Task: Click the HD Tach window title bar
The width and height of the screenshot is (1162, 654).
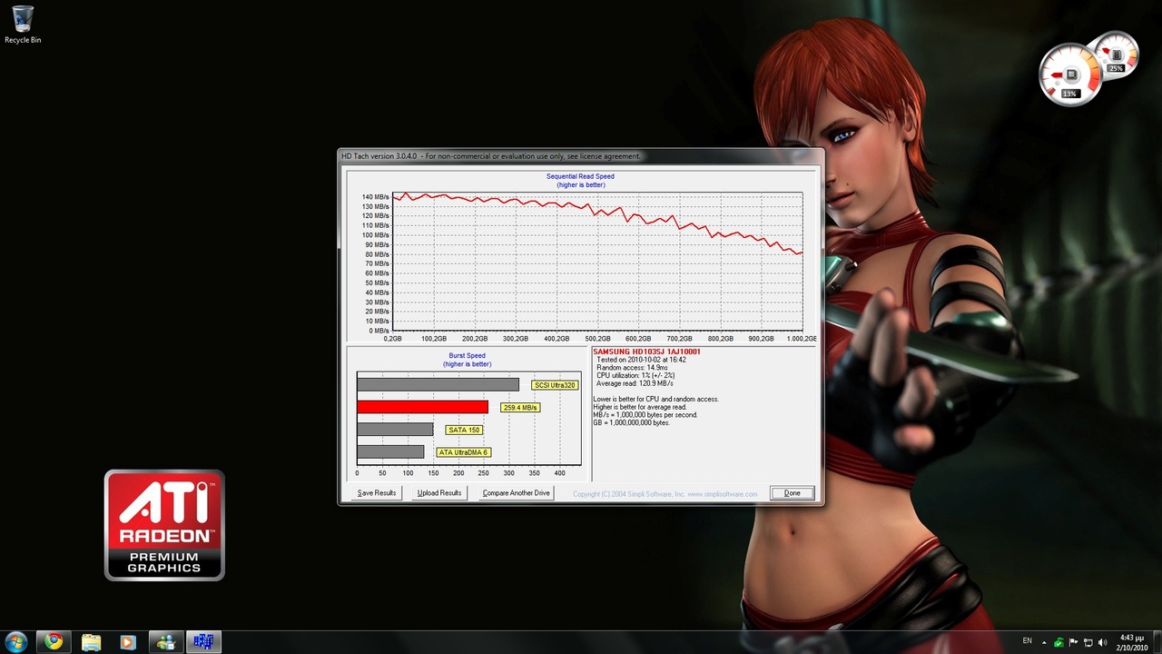Action: (581, 156)
